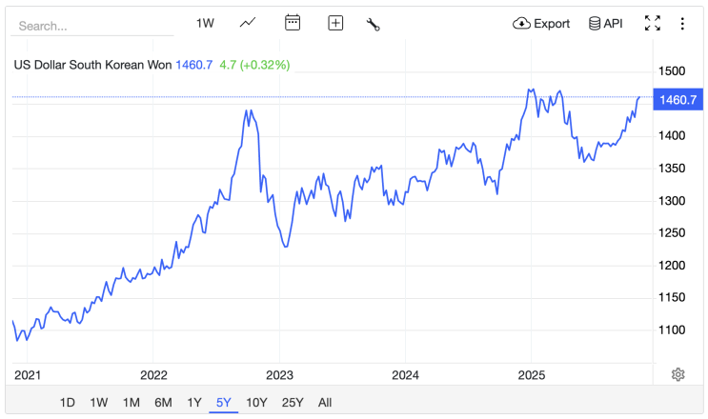Click the 1500 y-axis label
The height and width of the screenshot is (419, 708).
point(672,71)
